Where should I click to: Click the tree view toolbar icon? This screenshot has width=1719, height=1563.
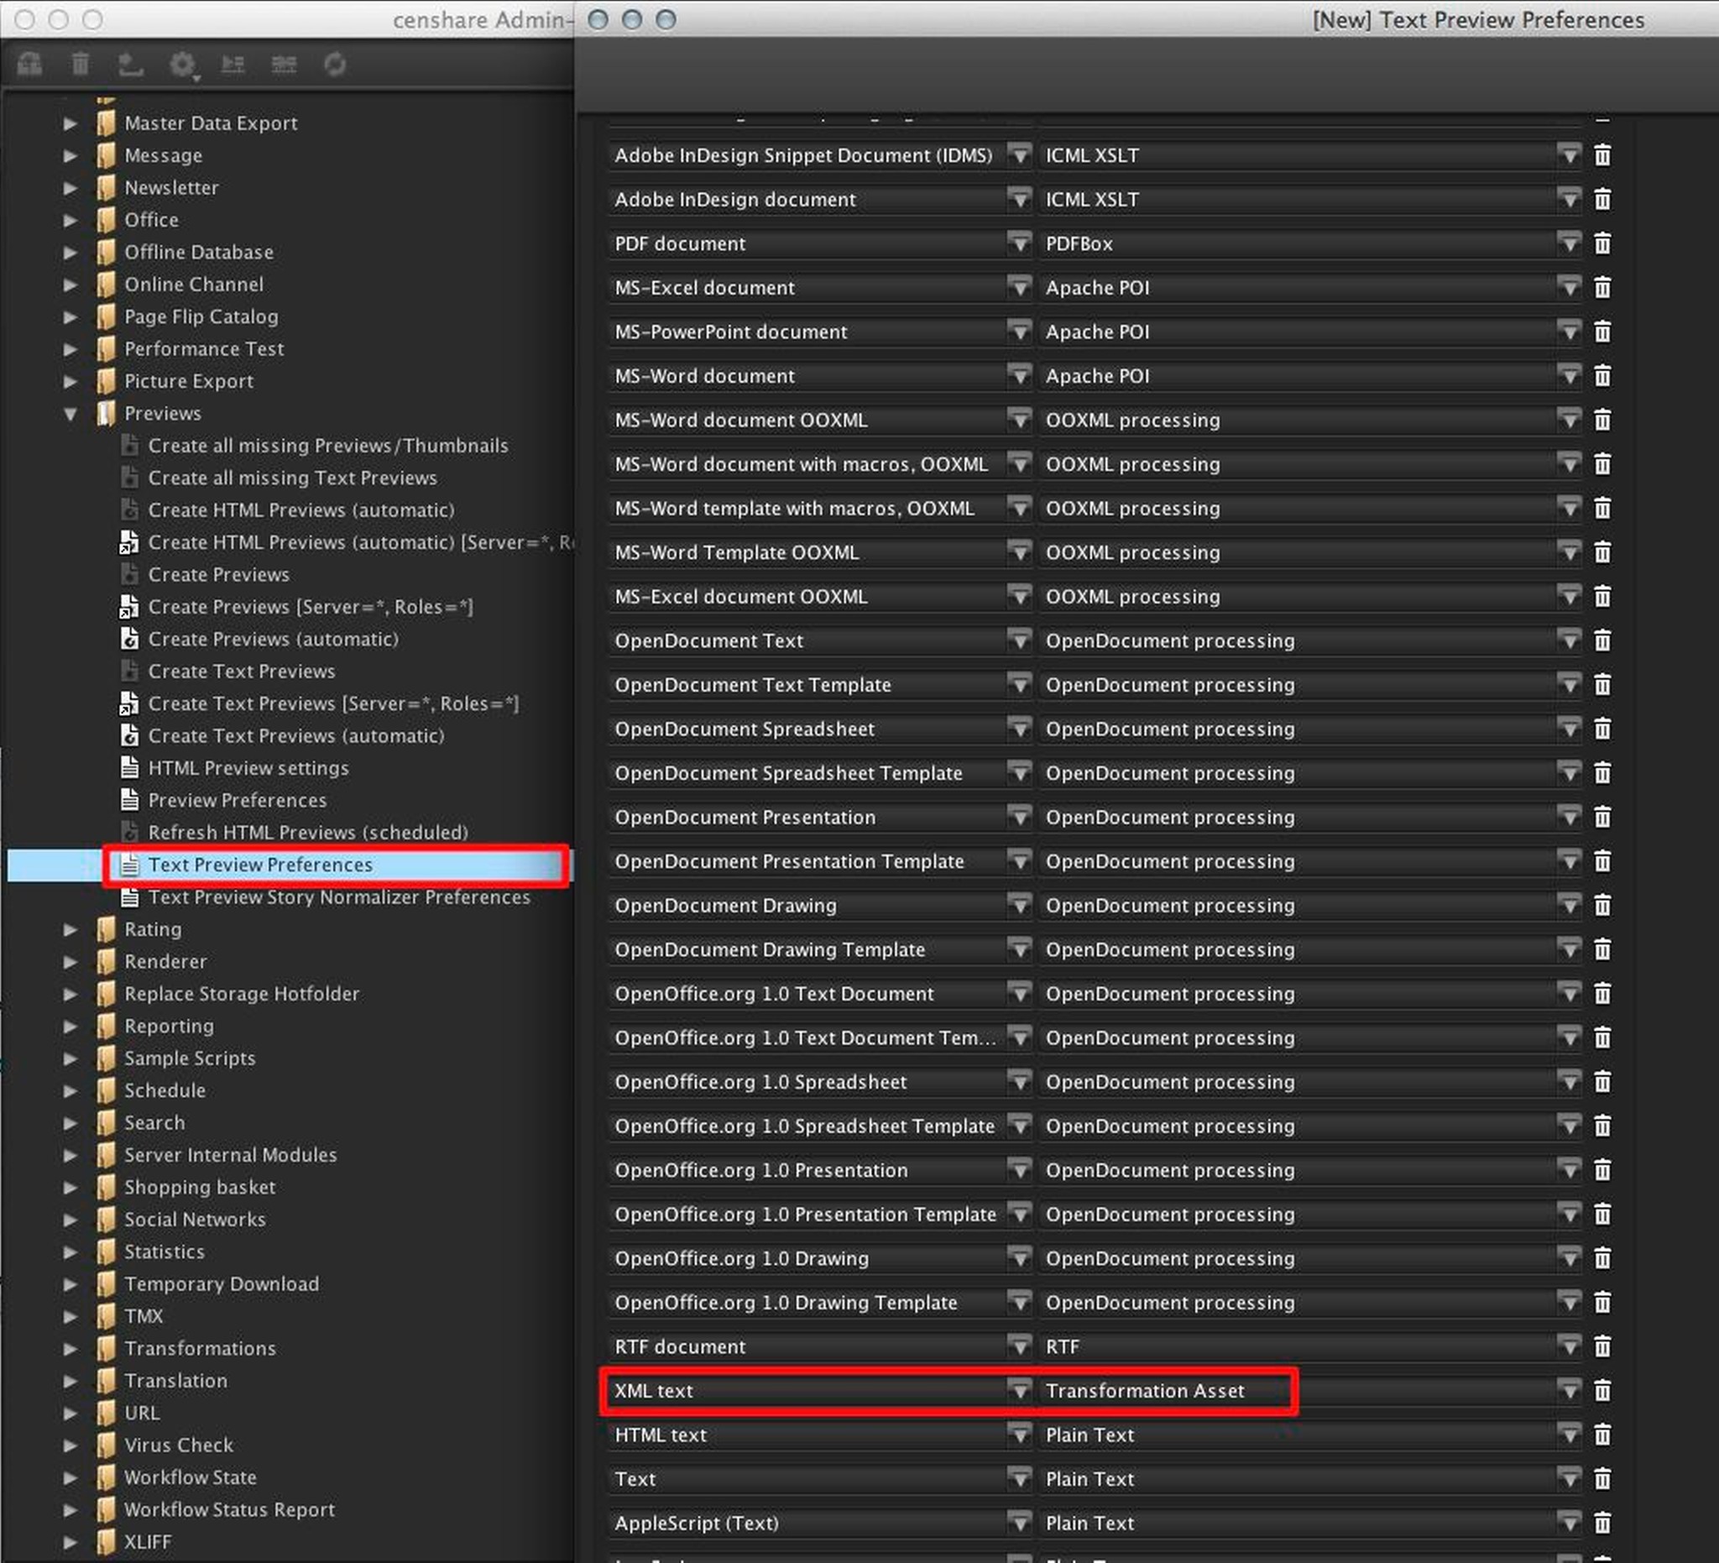pos(233,64)
